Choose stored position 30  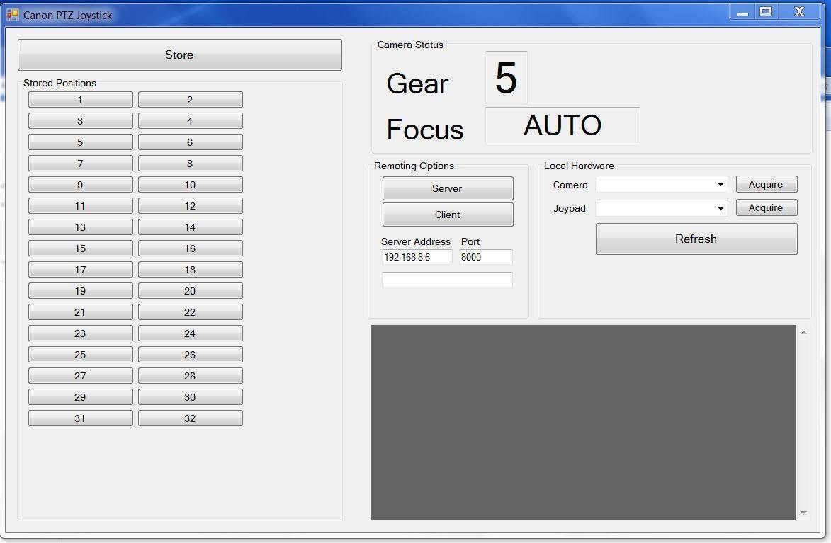tap(191, 396)
